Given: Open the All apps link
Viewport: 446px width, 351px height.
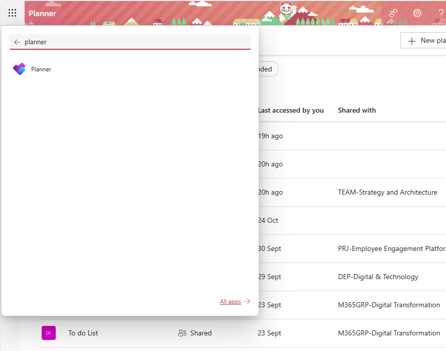Looking at the screenshot, I should tap(231, 301).
